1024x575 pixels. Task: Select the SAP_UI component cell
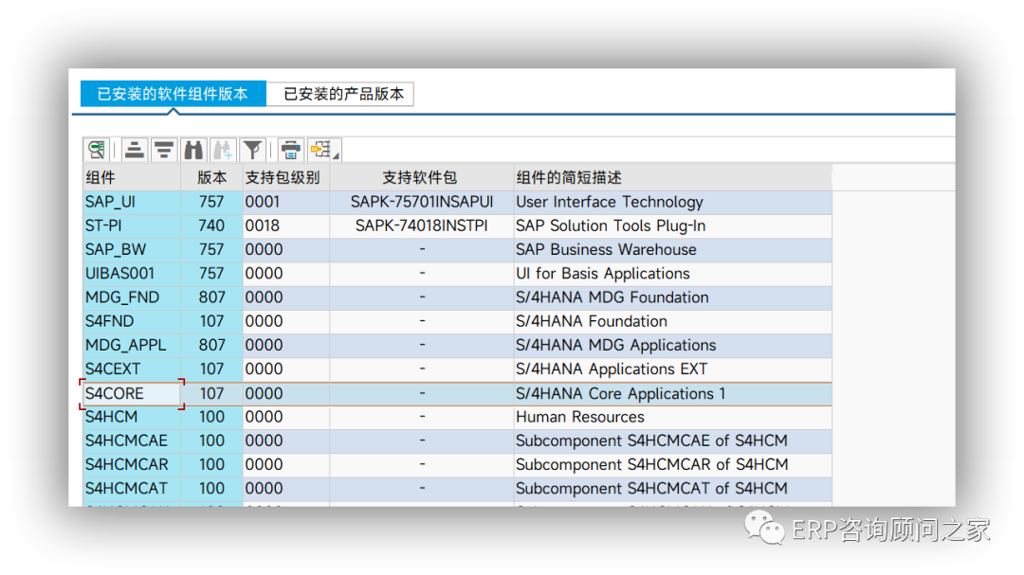132,202
